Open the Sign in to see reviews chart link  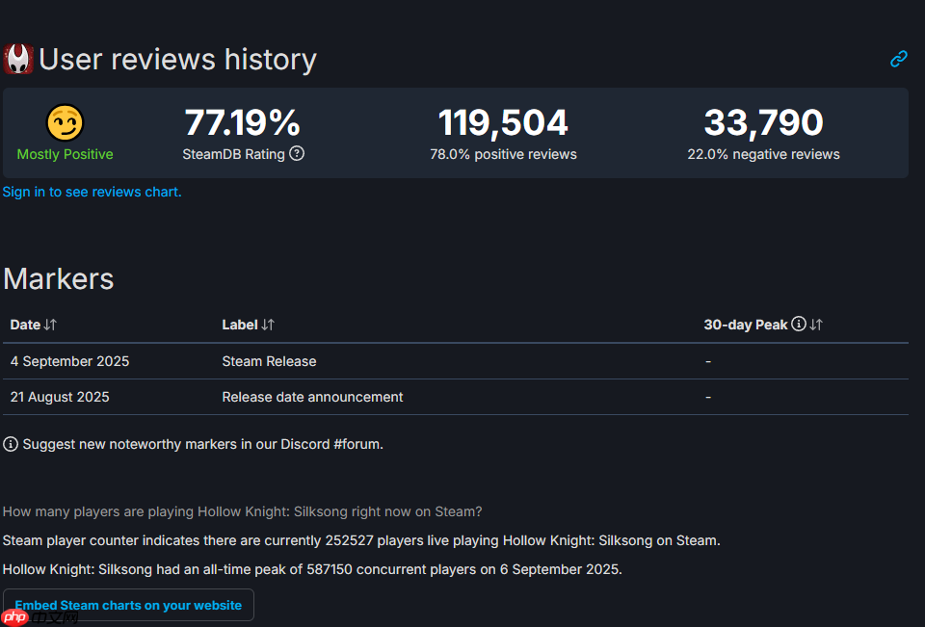click(92, 192)
